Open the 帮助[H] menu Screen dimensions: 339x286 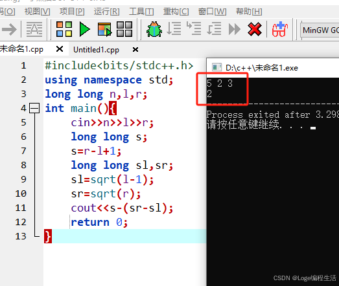pyautogui.click(x=249, y=12)
